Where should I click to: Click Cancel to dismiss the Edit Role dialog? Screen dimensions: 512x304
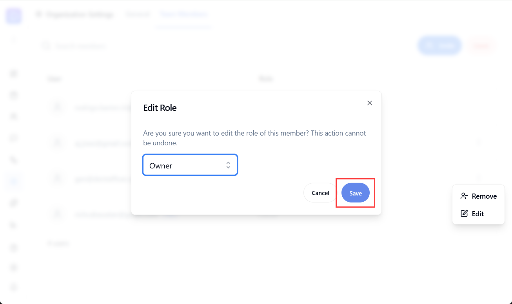tap(320, 193)
